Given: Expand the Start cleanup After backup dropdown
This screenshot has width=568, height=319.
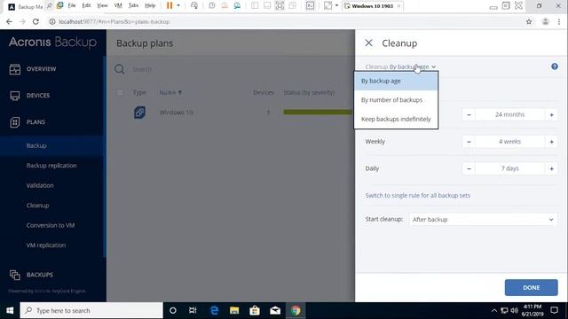Looking at the screenshot, I should click(483, 220).
